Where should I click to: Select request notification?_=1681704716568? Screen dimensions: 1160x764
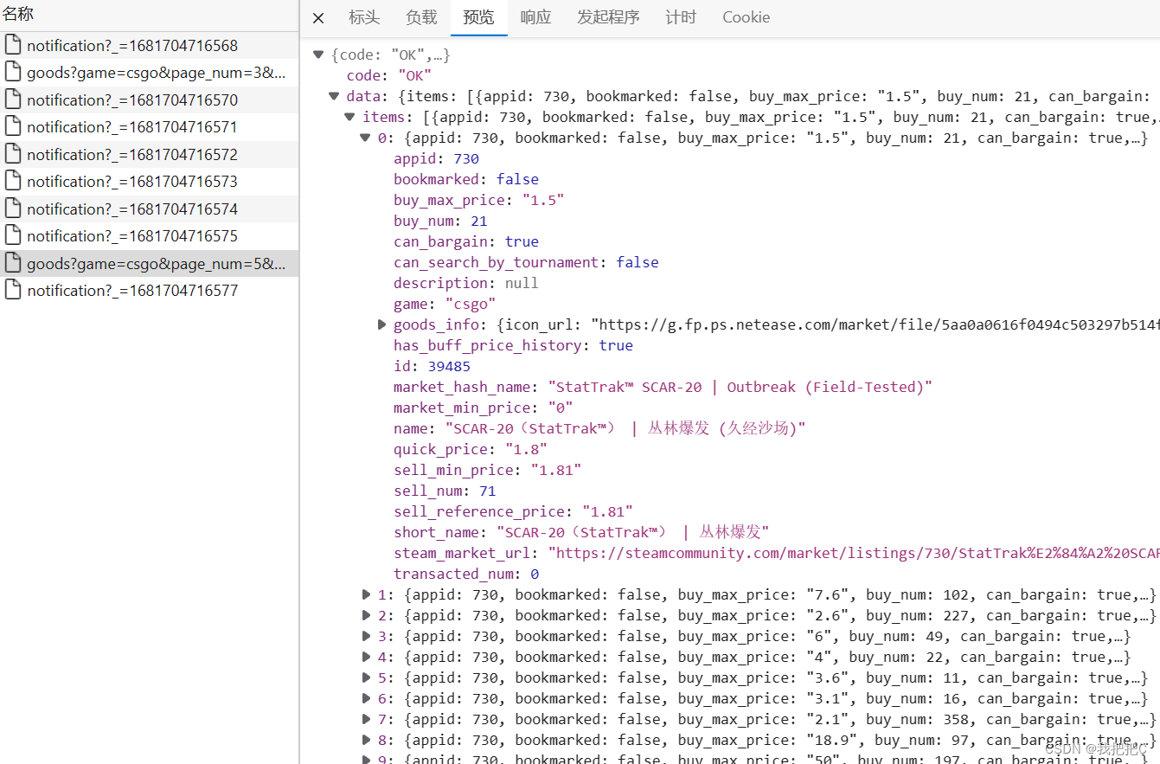tap(150, 46)
